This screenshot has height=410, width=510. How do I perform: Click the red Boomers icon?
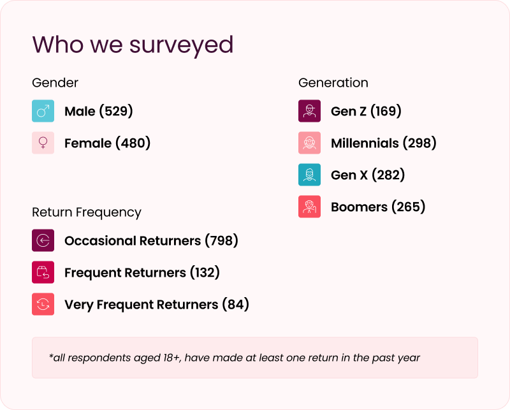[309, 207]
